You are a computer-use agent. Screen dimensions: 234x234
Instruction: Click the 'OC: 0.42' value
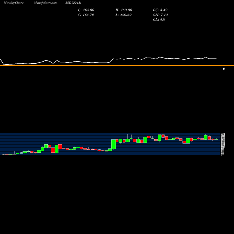click(x=160, y=10)
